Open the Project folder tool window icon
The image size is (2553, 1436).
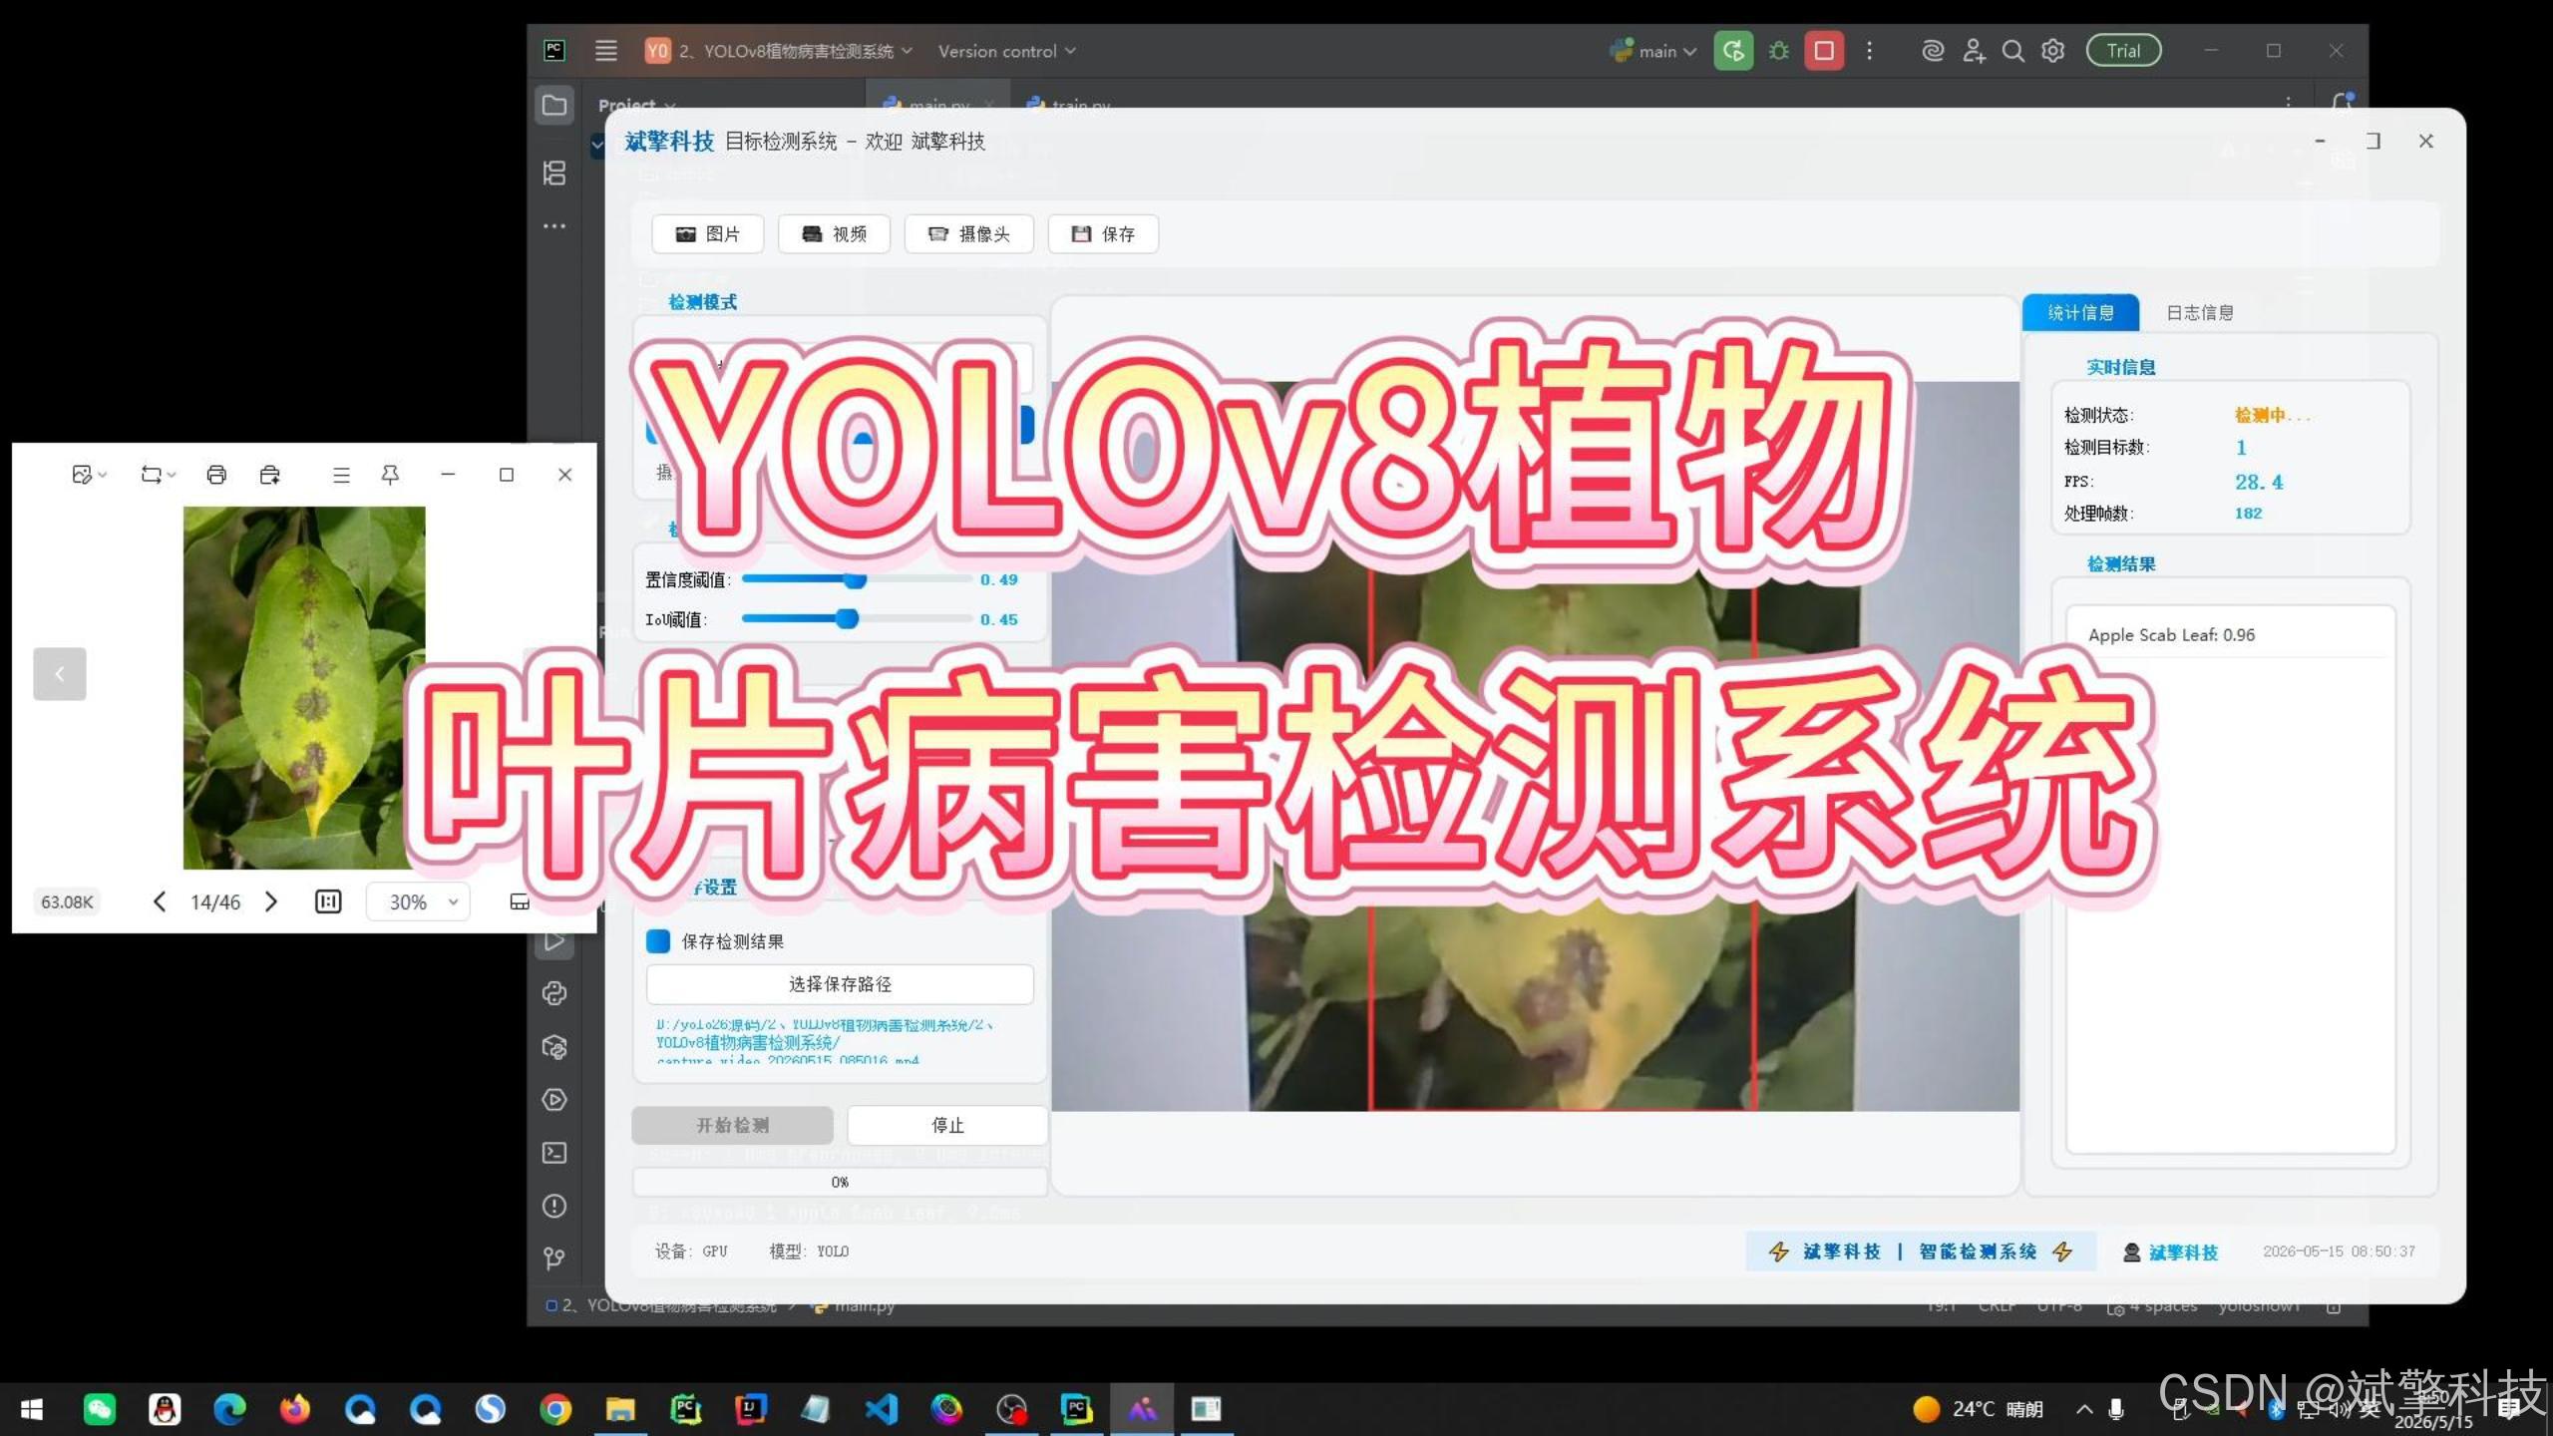tap(554, 106)
